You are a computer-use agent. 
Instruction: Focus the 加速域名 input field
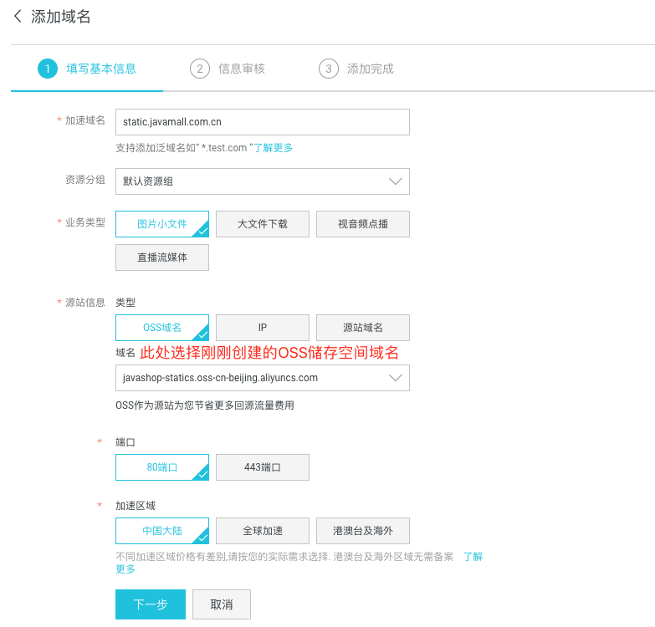tap(263, 122)
